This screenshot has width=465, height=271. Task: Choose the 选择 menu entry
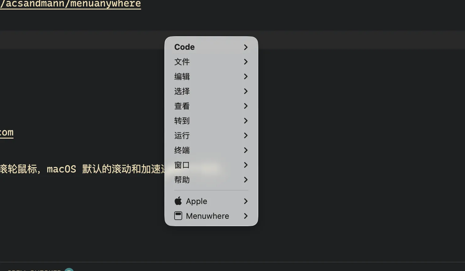182,91
